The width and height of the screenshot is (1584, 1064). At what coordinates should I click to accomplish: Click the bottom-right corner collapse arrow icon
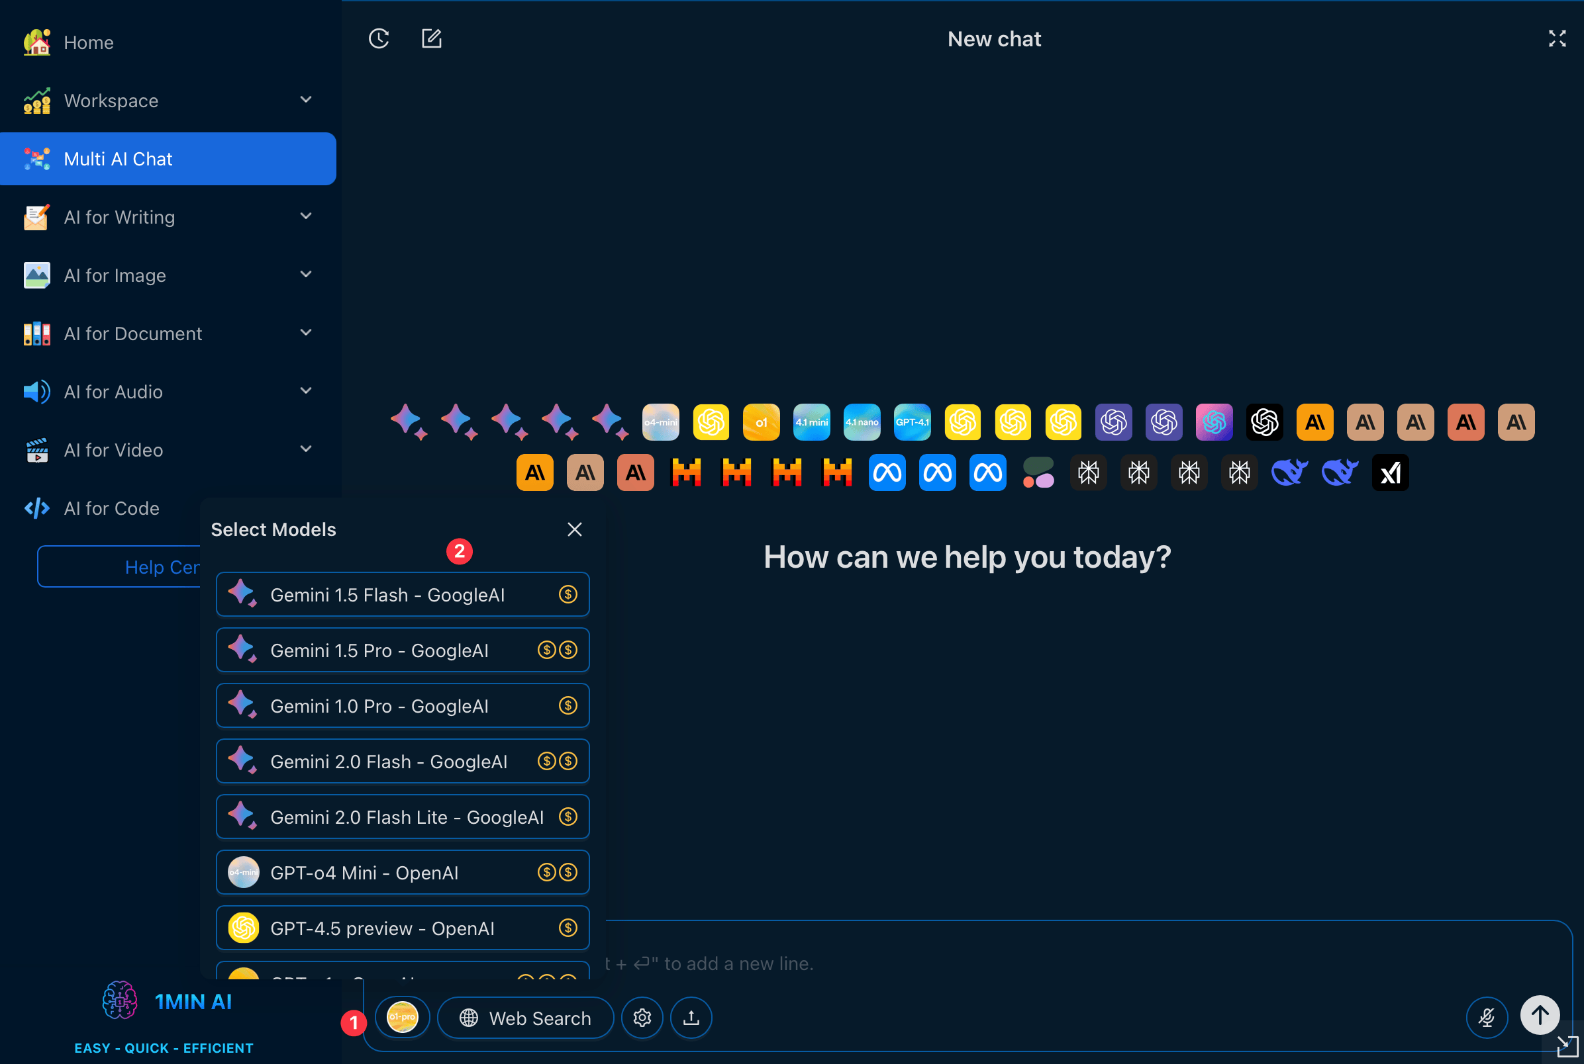coord(1567,1045)
